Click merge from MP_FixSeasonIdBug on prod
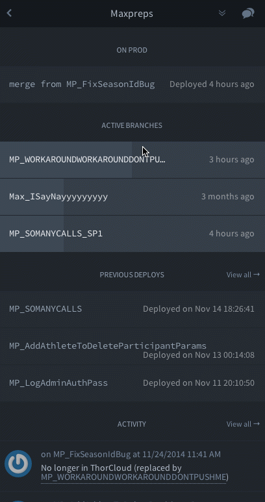 [82, 84]
